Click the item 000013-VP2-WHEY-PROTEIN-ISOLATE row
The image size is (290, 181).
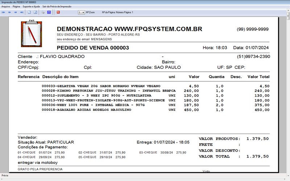click(156, 101)
